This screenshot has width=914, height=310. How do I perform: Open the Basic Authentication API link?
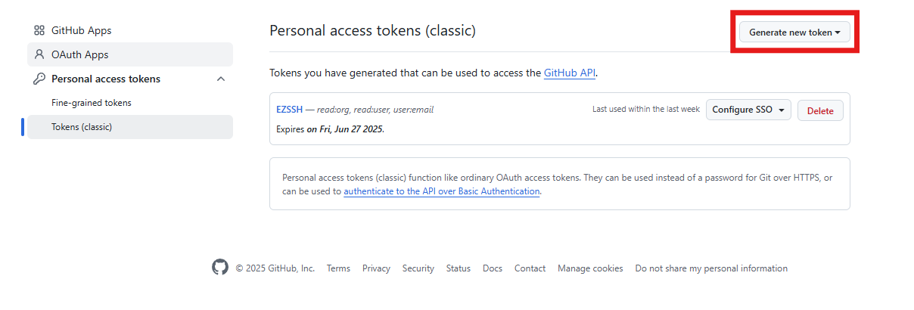(442, 191)
